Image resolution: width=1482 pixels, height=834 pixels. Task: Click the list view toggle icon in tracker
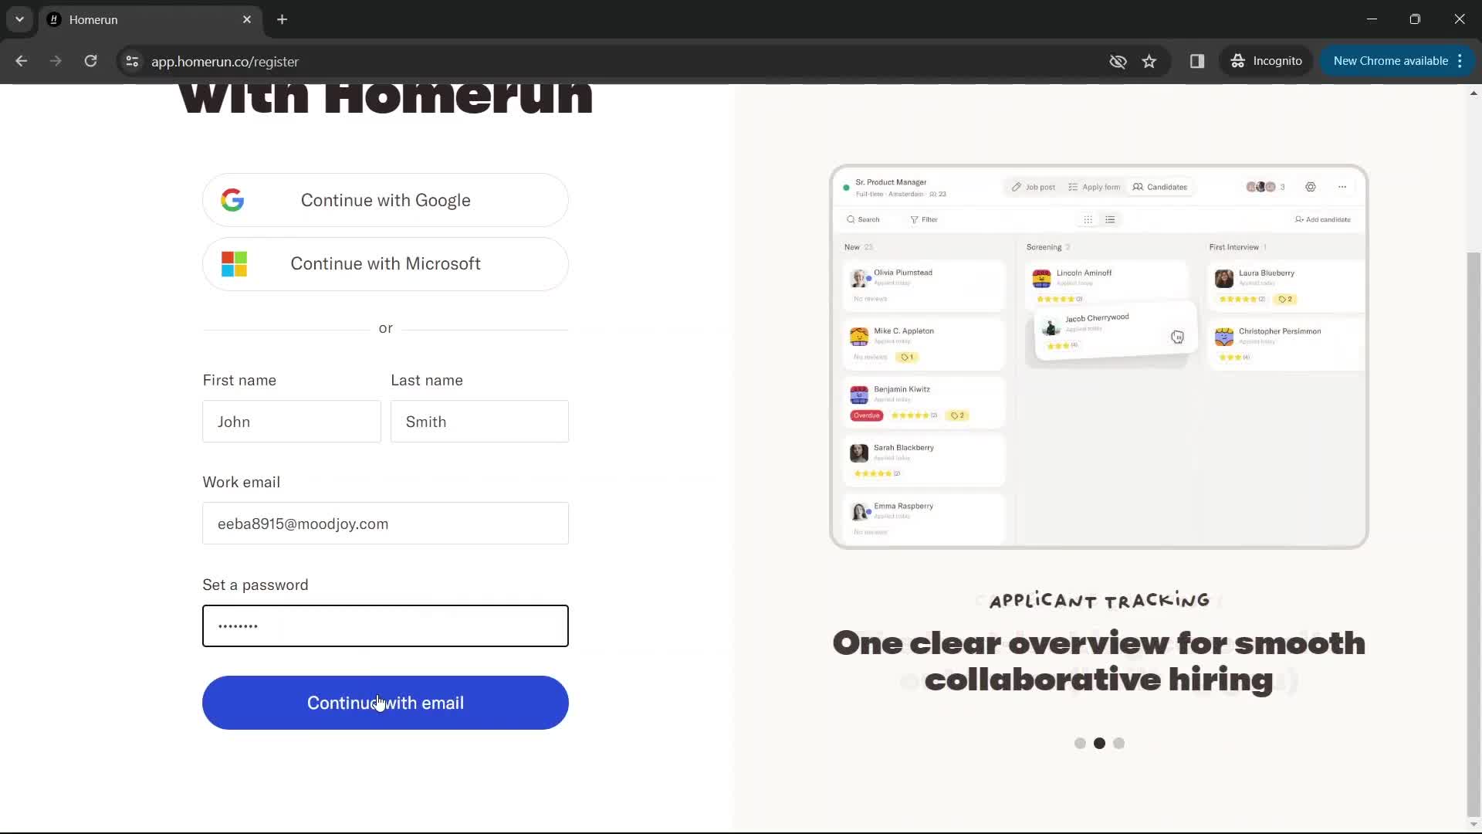[1111, 219]
